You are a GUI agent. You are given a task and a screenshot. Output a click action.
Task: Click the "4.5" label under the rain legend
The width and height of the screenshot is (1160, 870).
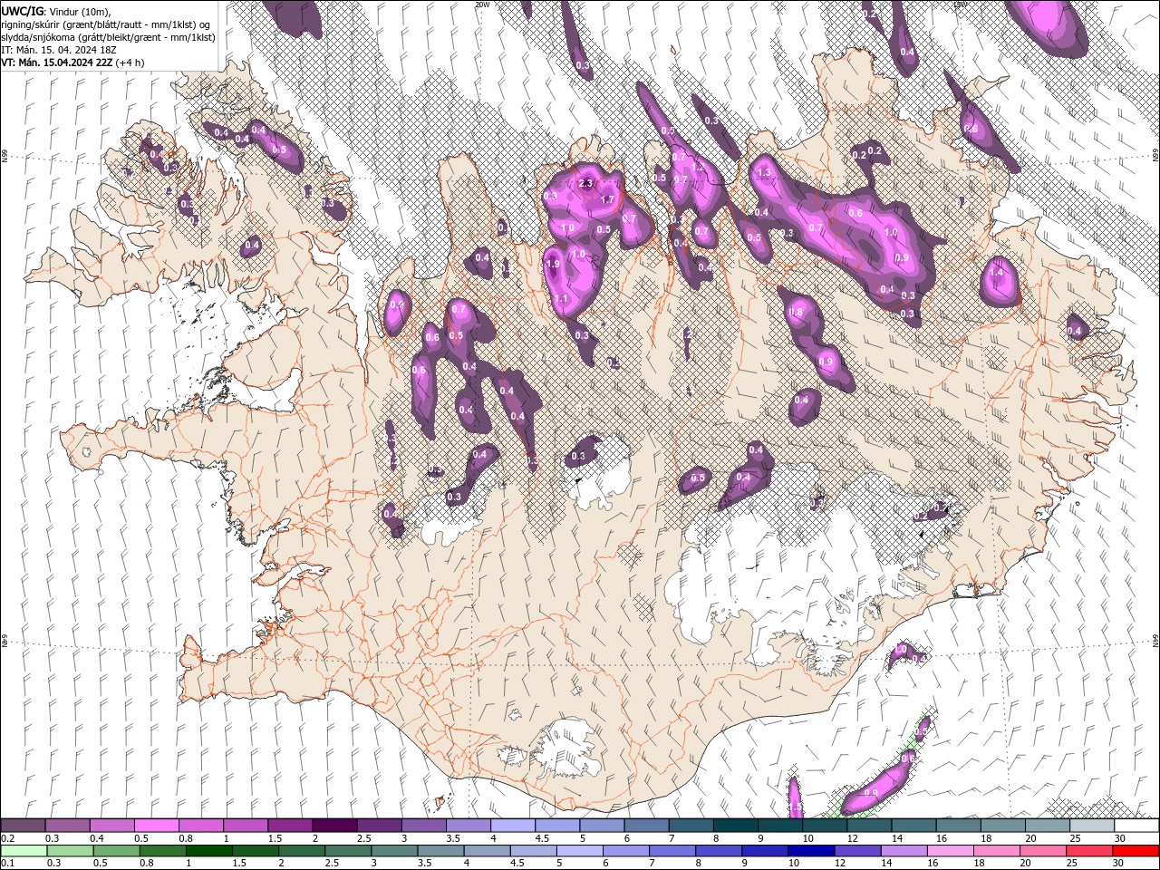click(518, 863)
